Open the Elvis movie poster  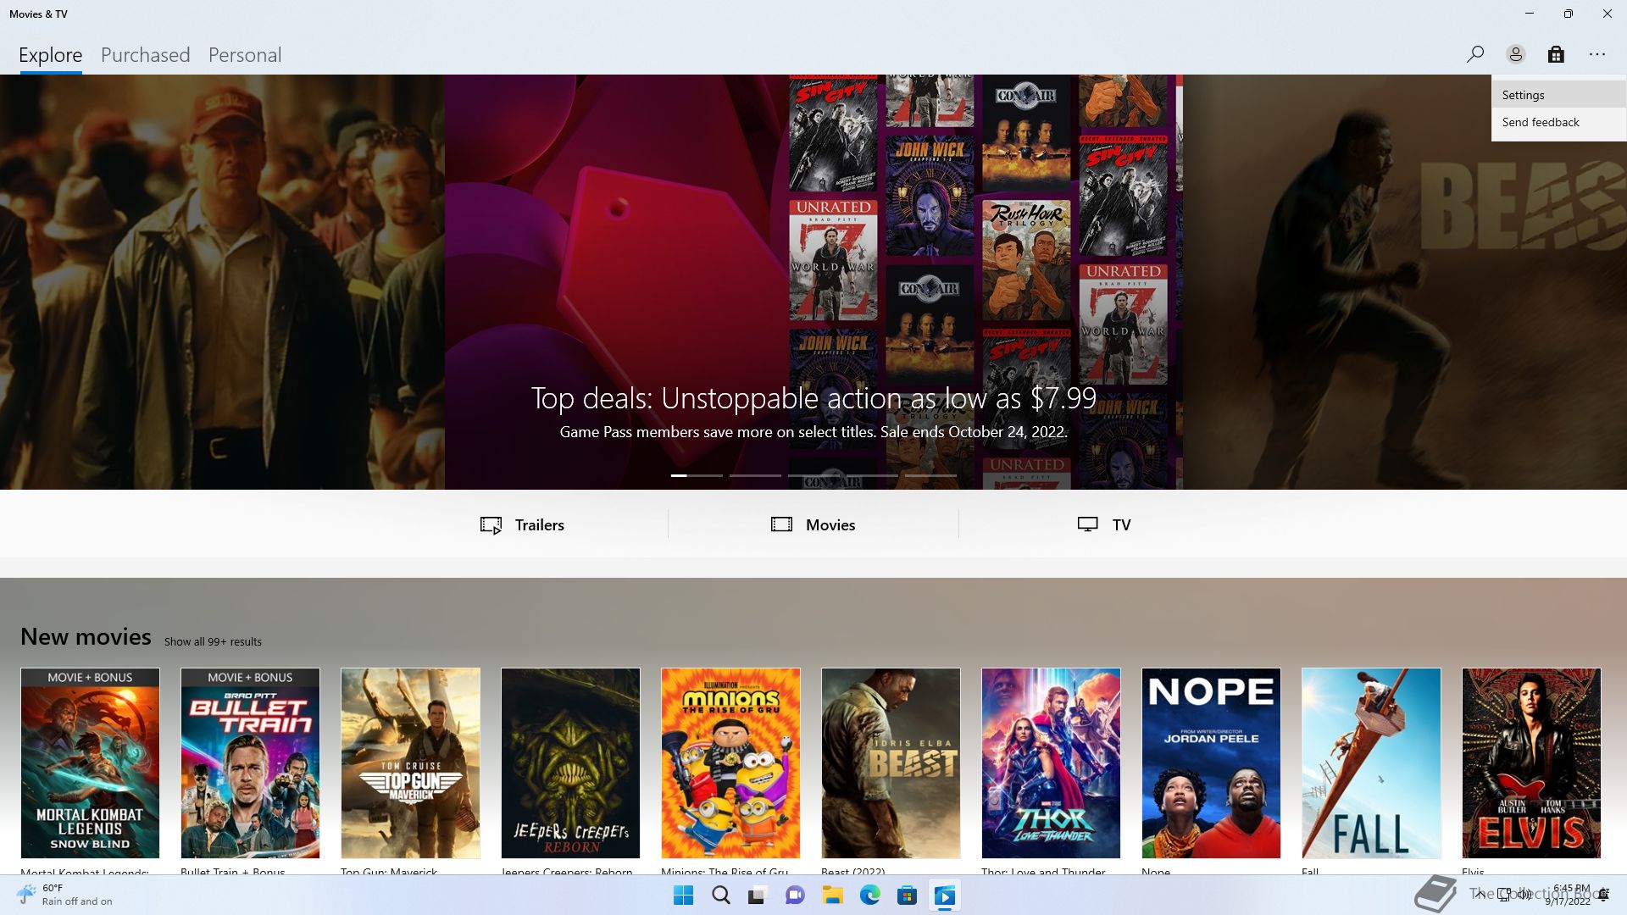coord(1531,762)
